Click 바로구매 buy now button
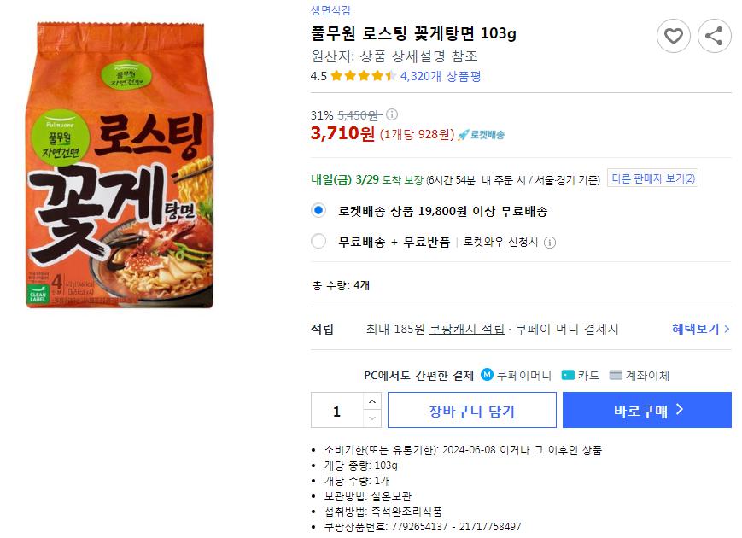742x538 pixels. 647,411
